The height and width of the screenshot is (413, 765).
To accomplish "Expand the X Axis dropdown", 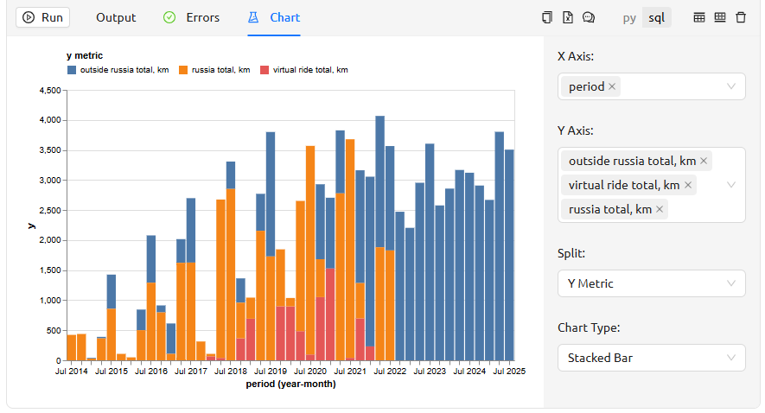I will click(x=731, y=86).
